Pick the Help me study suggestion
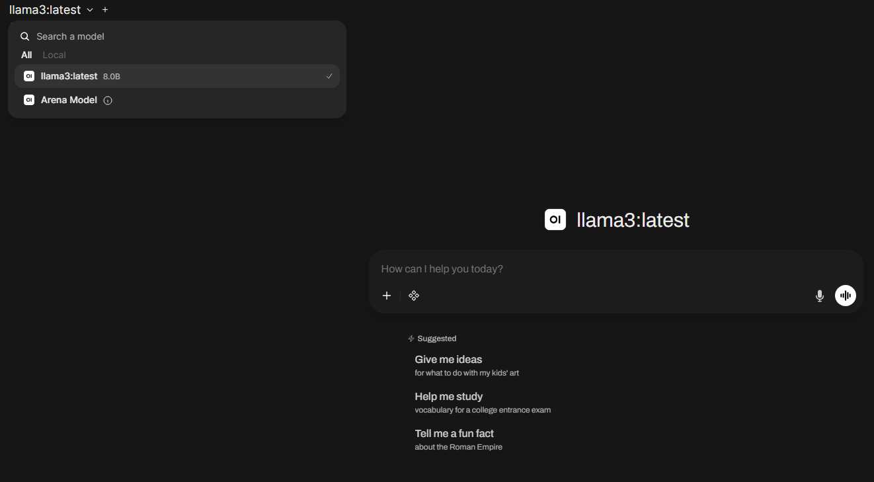 (483, 403)
